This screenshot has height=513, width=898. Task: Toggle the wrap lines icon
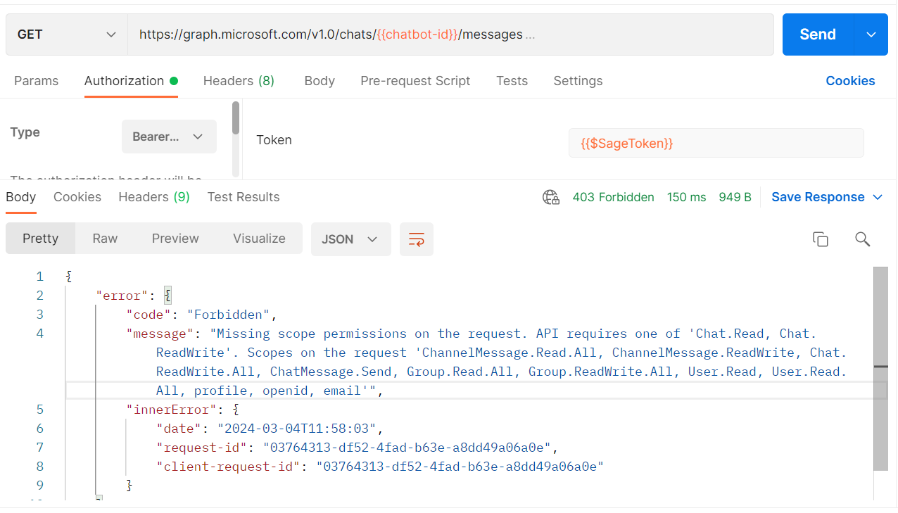[417, 239]
